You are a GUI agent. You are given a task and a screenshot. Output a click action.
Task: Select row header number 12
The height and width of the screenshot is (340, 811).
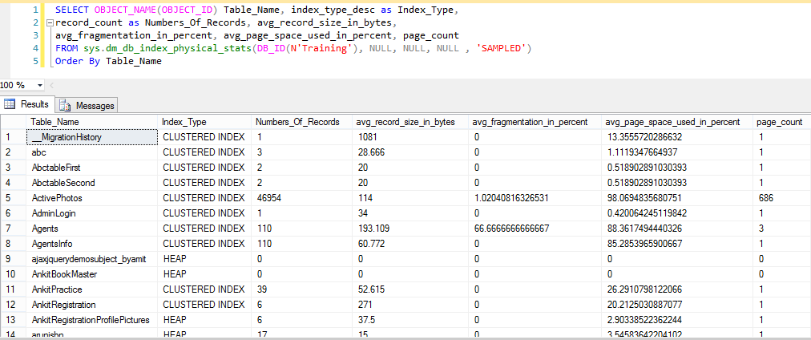click(13, 304)
